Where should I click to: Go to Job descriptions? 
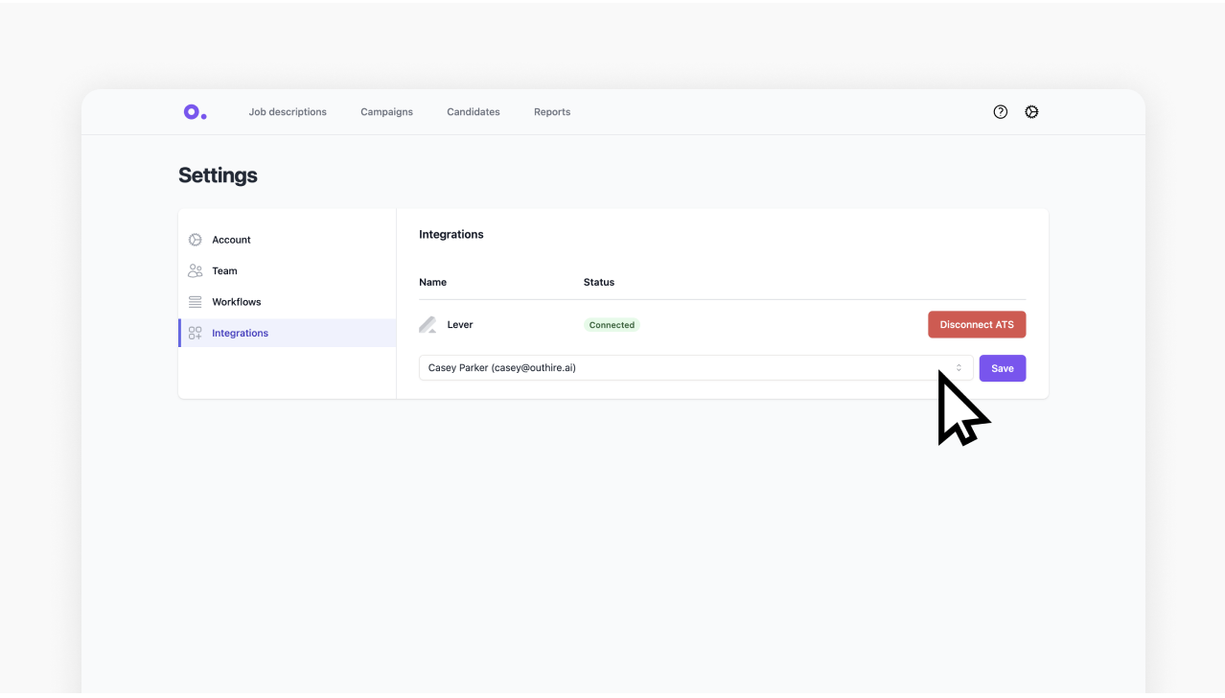coord(288,112)
